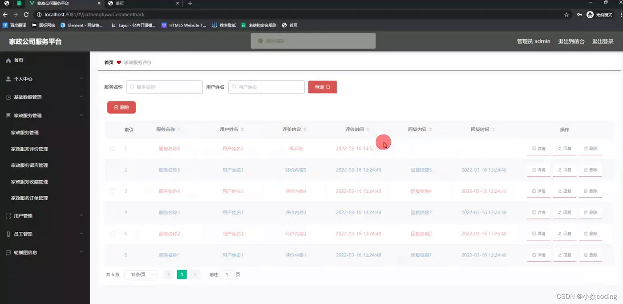Click the 轮播图信息 sidebar icon
Image resolution: width=623 pixels, height=304 pixels.
(x=8, y=252)
